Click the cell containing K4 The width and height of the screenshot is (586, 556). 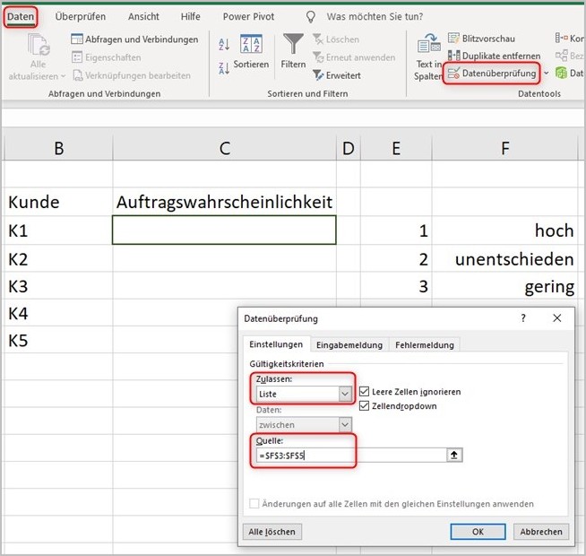click(58, 313)
